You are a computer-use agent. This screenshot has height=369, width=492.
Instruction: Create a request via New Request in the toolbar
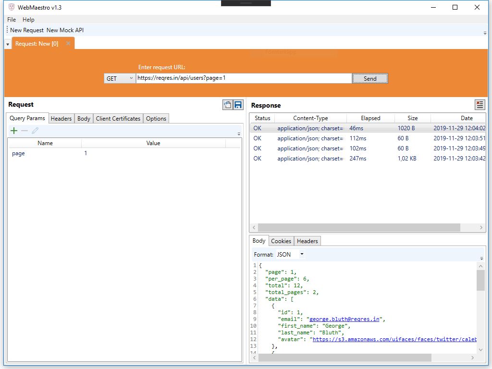(x=26, y=30)
